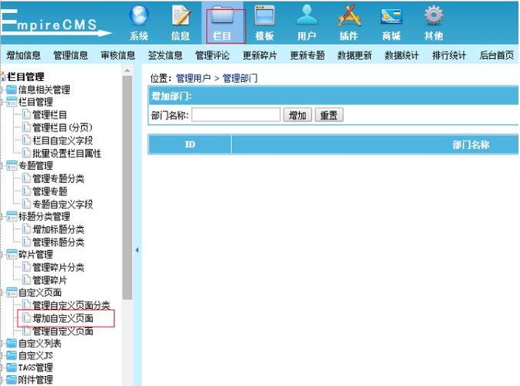Open 管理标题分类 in the tree

coord(59,242)
